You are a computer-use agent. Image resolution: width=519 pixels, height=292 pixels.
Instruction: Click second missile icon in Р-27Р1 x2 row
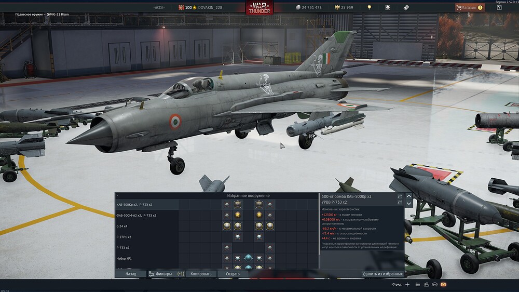point(259,236)
